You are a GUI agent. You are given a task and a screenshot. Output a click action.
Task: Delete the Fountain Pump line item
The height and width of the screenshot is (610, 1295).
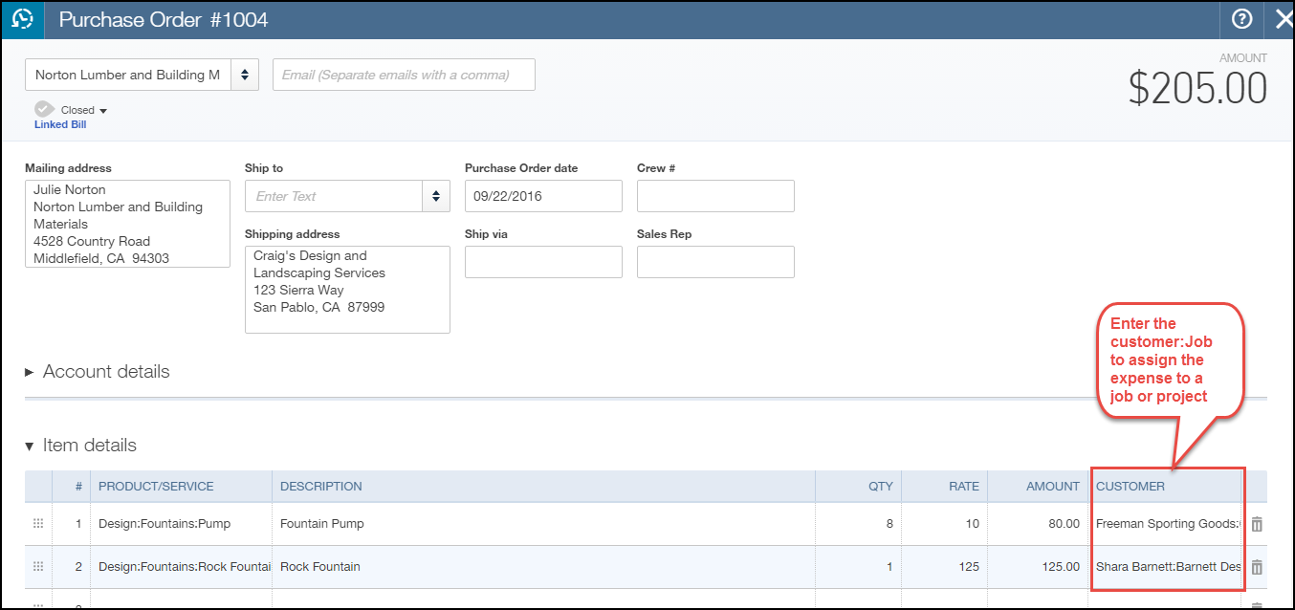pyautogui.click(x=1257, y=524)
